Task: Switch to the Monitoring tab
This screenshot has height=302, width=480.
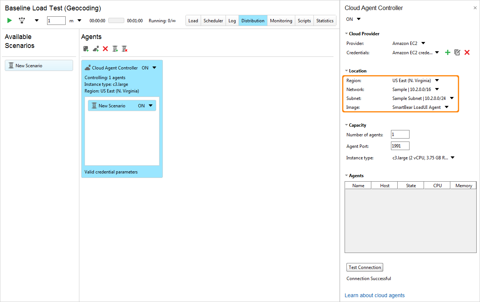Action: (x=281, y=20)
